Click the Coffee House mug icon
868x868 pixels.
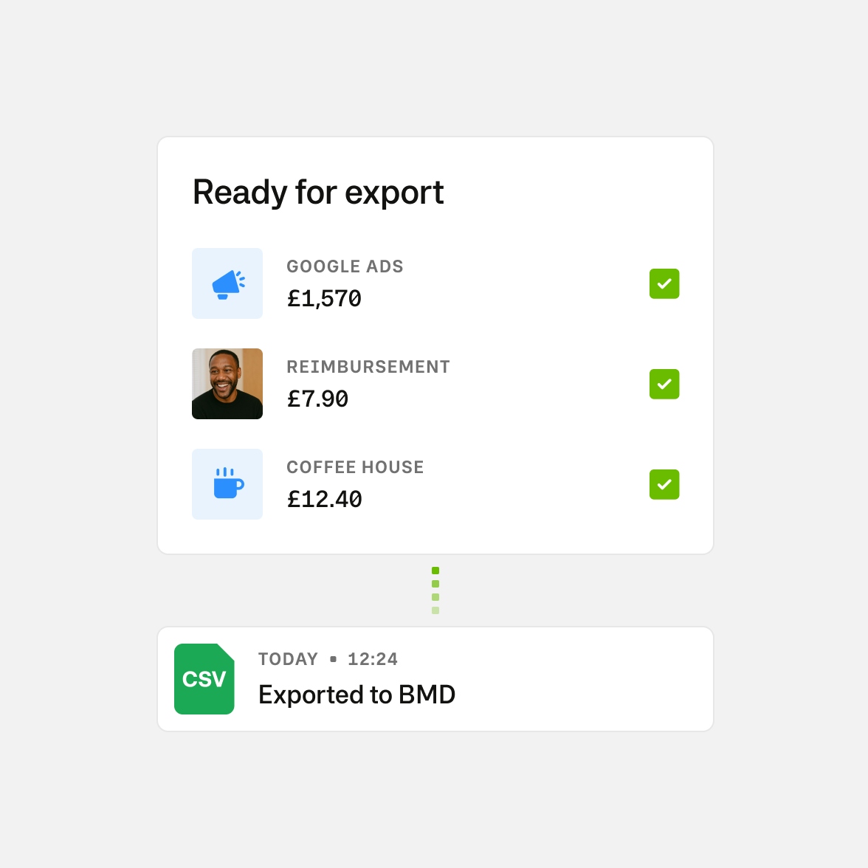[227, 484]
